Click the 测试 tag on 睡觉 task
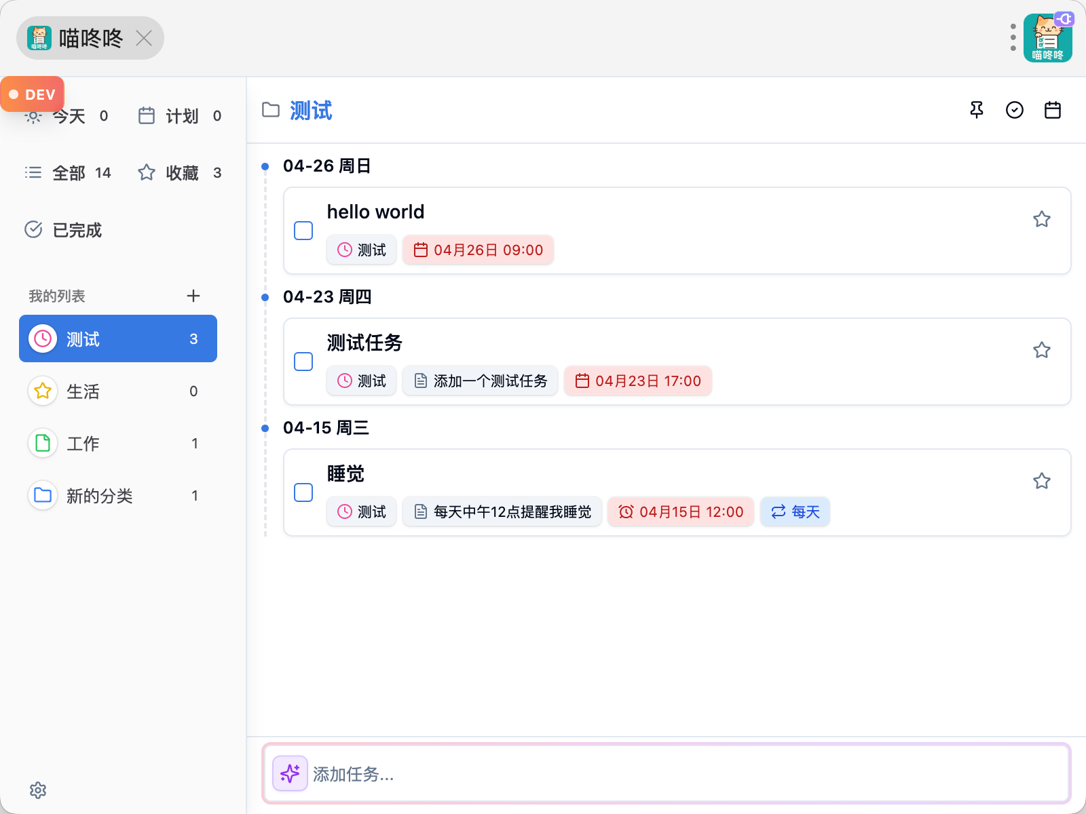The width and height of the screenshot is (1086, 814). coord(362,511)
